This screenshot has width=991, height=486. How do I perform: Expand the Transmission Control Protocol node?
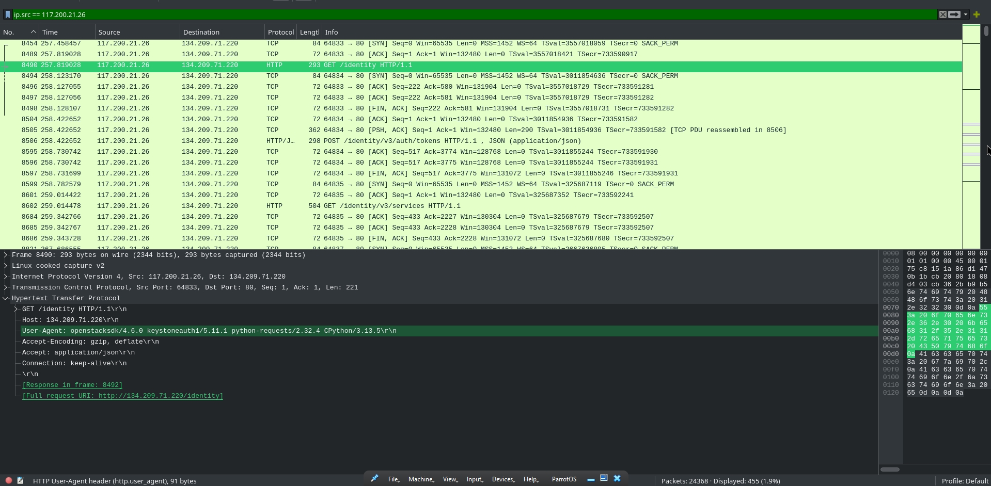click(6, 287)
